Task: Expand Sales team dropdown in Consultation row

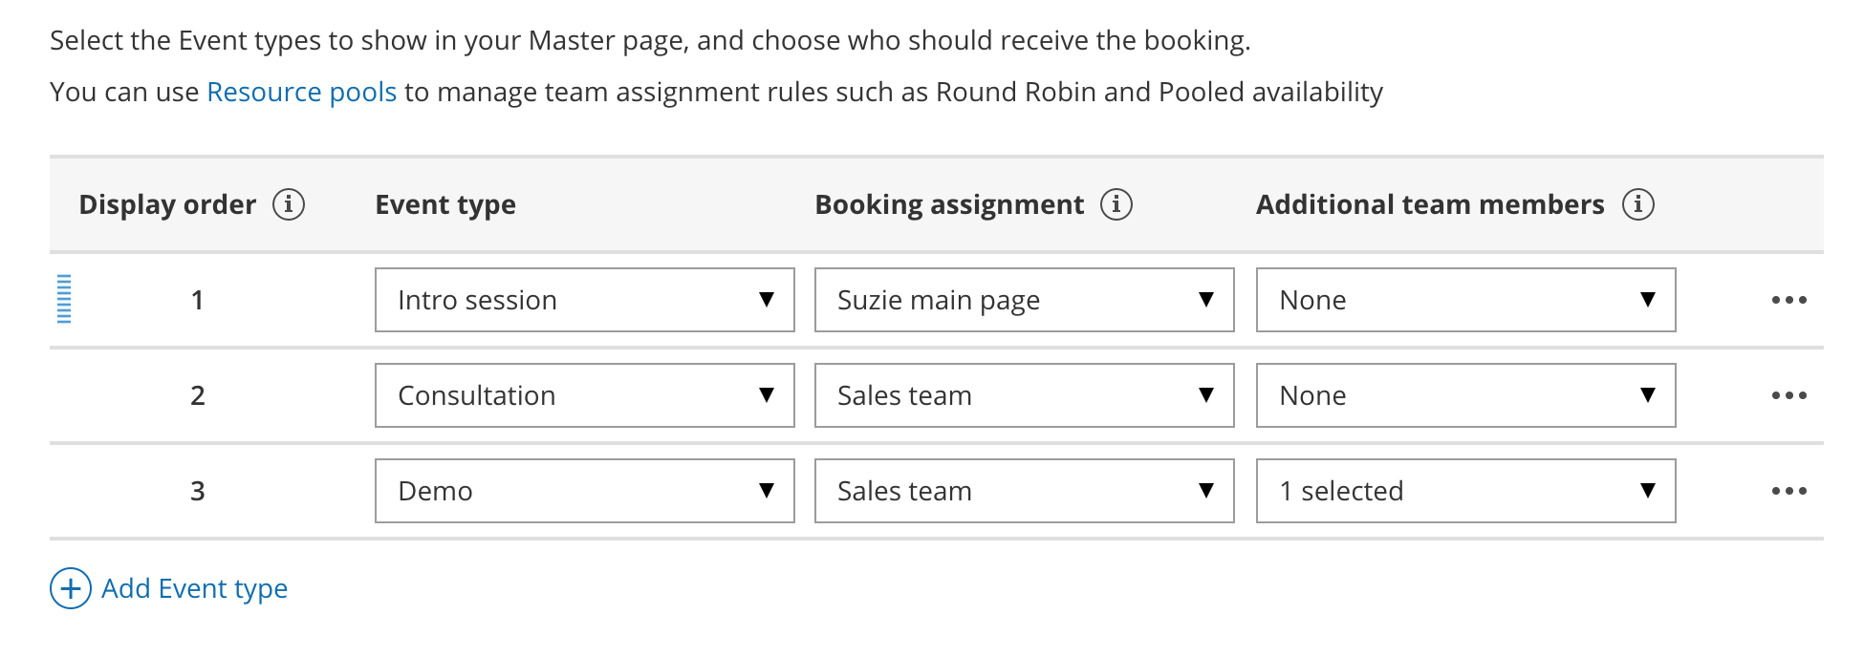Action: [1024, 395]
